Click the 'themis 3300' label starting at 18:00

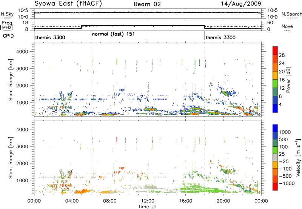220,37
